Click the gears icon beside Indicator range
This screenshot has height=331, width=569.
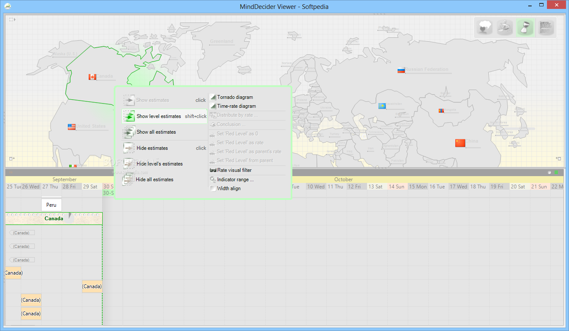tap(213, 180)
